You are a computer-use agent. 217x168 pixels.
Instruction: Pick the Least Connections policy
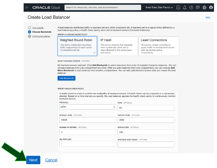click(x=159, y=46)
